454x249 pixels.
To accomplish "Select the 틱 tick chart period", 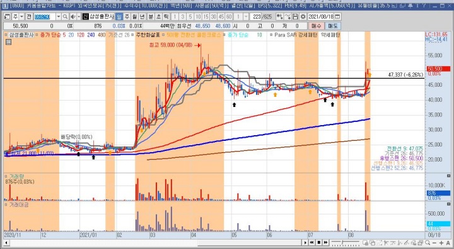I will 166,17.
